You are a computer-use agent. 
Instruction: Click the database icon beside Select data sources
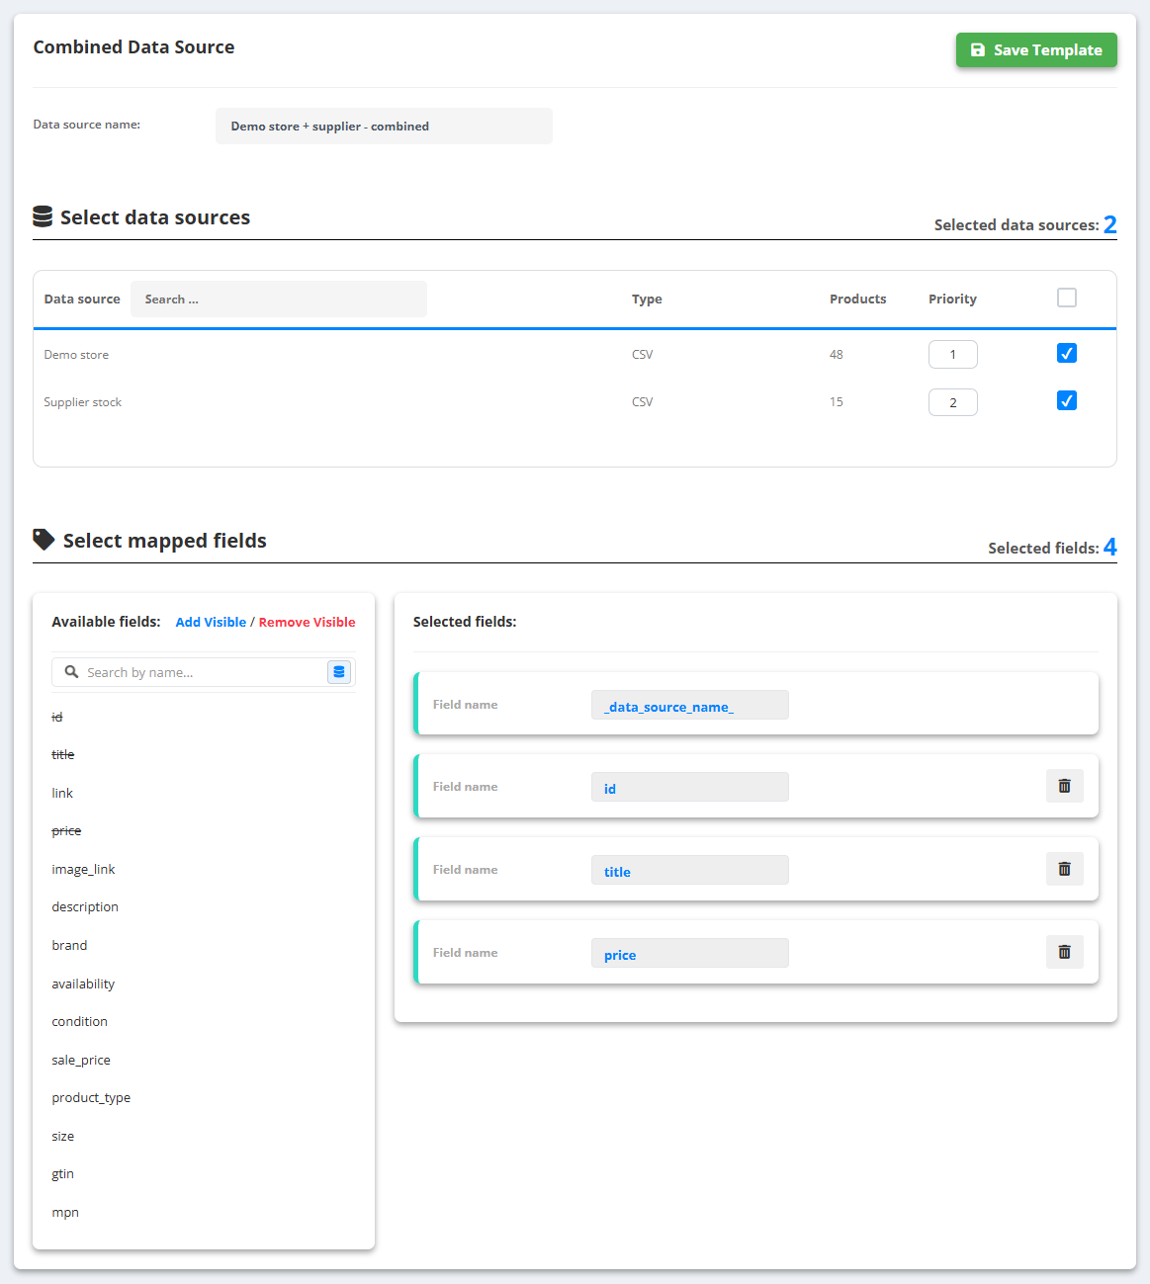tap(43, 216)
